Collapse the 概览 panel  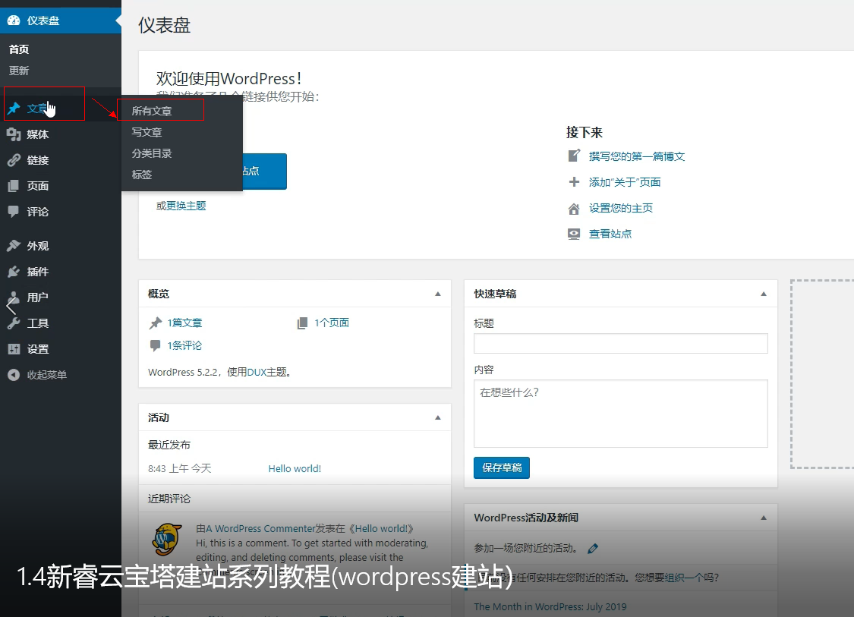pos(438,294)
